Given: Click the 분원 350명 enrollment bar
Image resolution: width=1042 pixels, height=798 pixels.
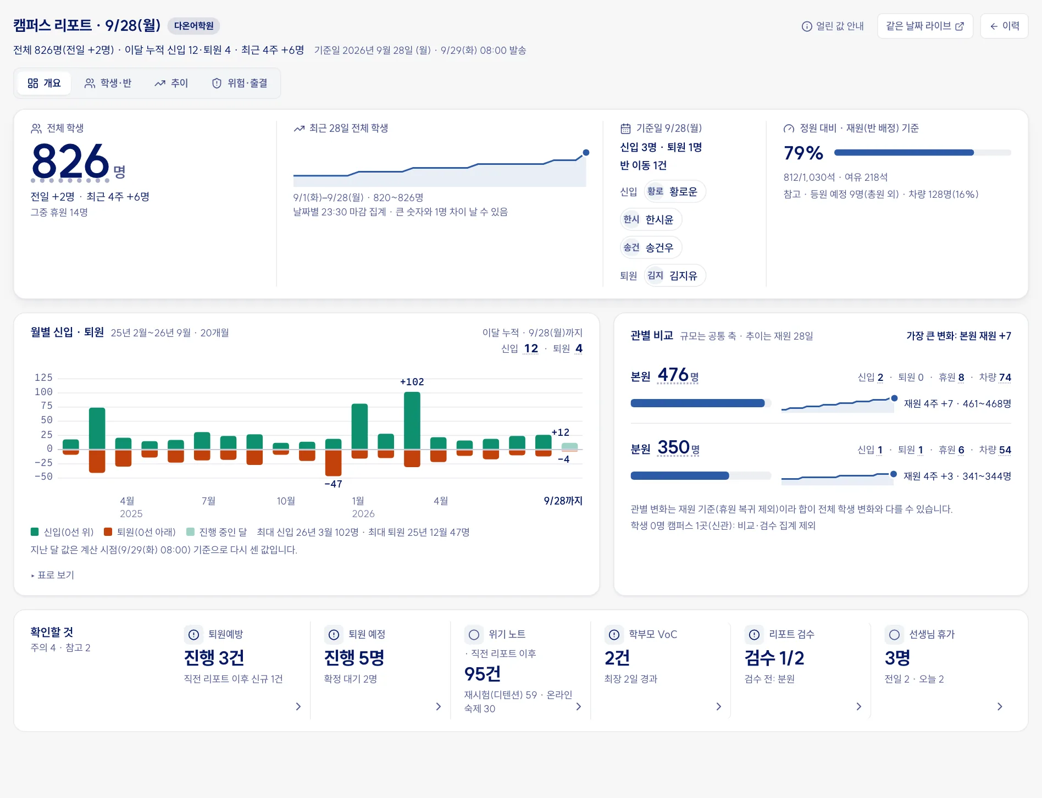Looking at the screenshot, I should [x=701, y=476].
